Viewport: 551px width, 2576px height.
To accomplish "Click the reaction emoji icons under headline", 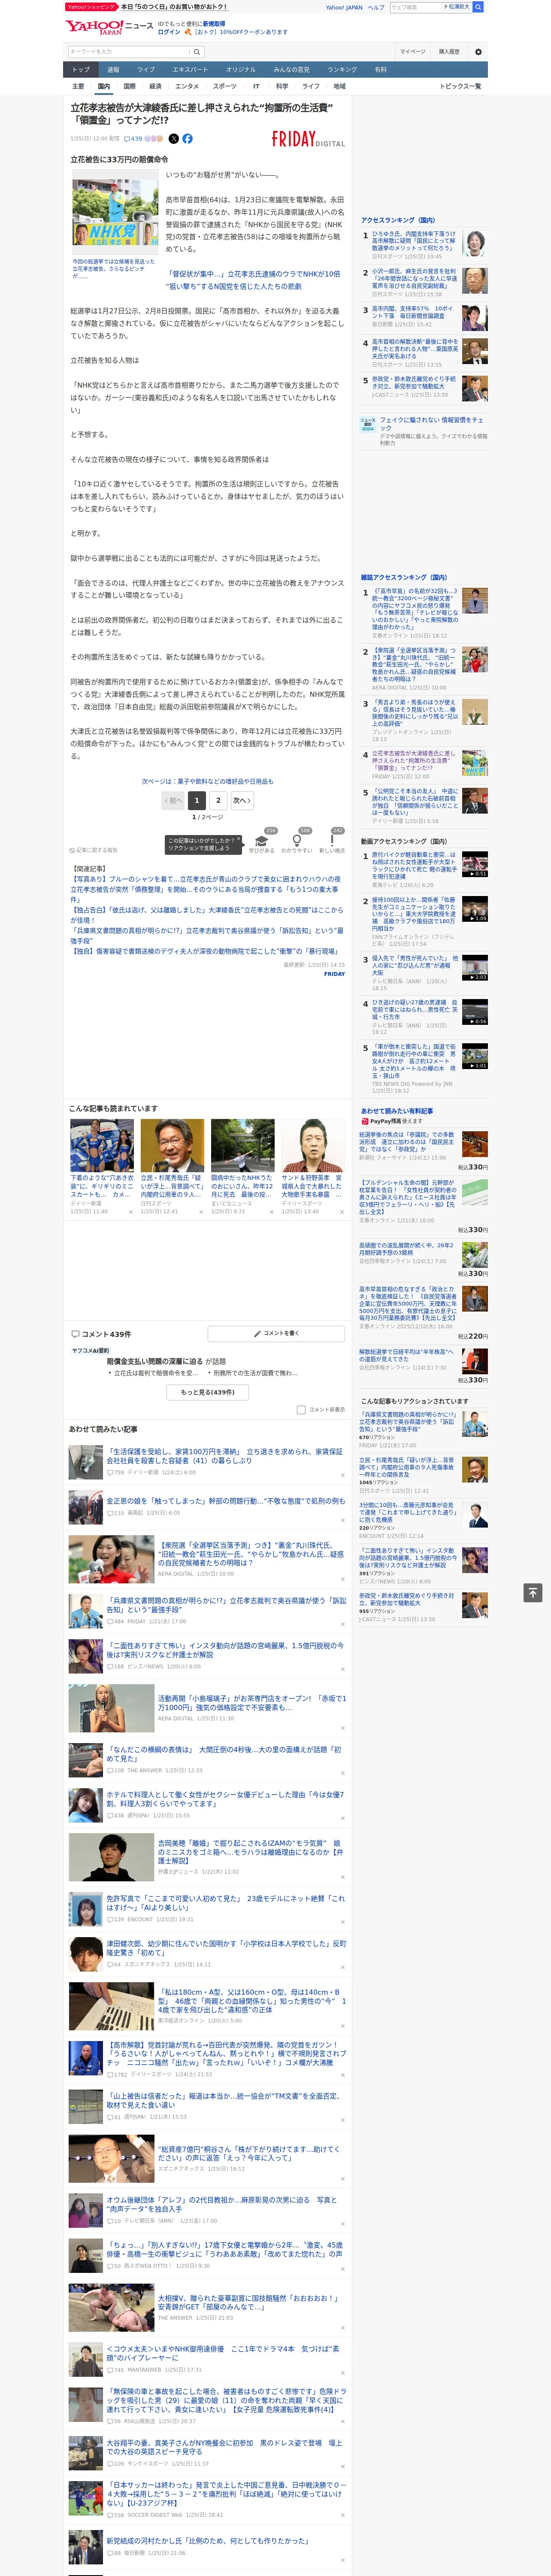I will point(154,139).
